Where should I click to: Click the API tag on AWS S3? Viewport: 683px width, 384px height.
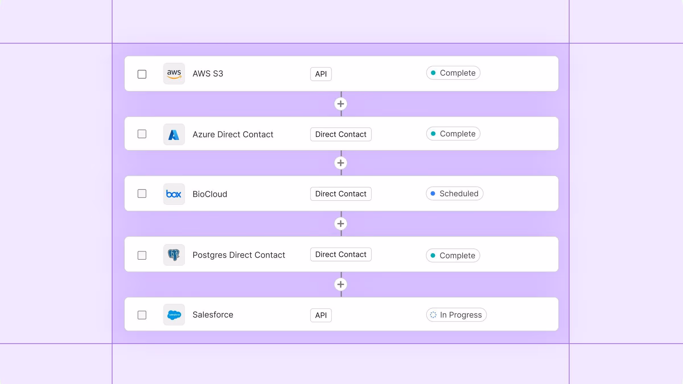(x=321, y=74)
